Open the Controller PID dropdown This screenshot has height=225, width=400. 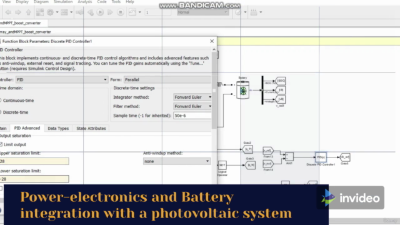click(x=62, y=79)
